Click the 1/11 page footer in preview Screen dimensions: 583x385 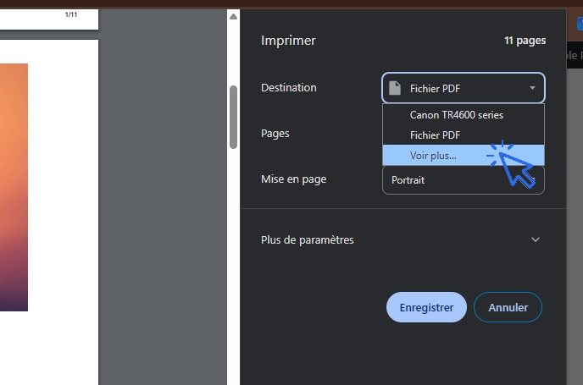(x=71, y=15)
